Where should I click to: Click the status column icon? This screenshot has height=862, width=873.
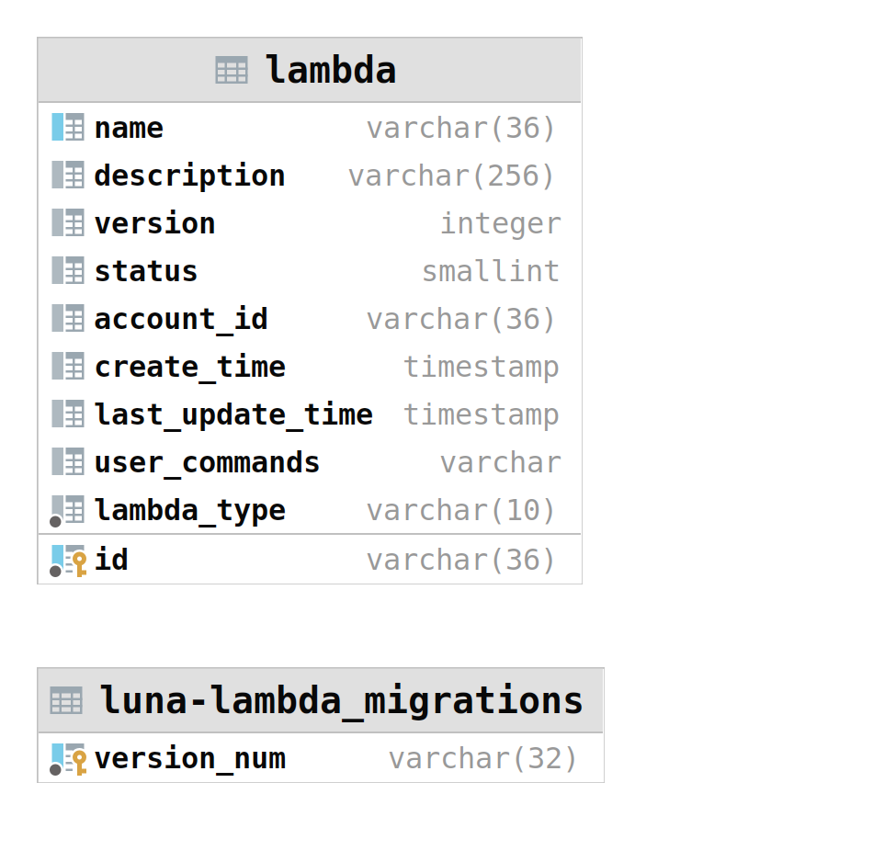click(68, 271)
